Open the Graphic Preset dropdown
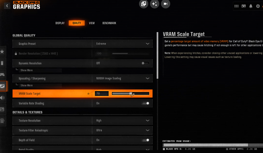263x153 pixels. pos(122,44)
